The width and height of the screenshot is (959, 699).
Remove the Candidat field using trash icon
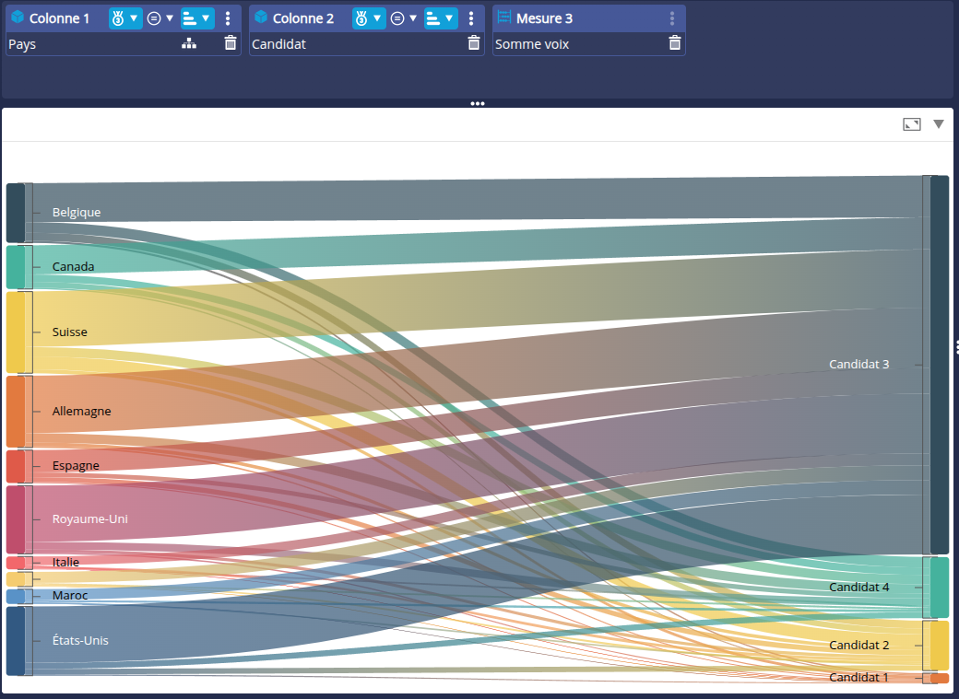(x=474, y=43)
